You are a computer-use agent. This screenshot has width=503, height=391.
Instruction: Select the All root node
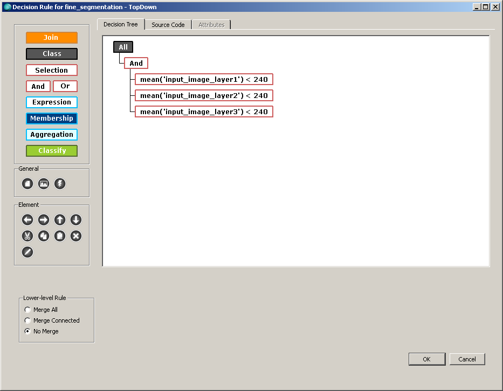(123, 46)
